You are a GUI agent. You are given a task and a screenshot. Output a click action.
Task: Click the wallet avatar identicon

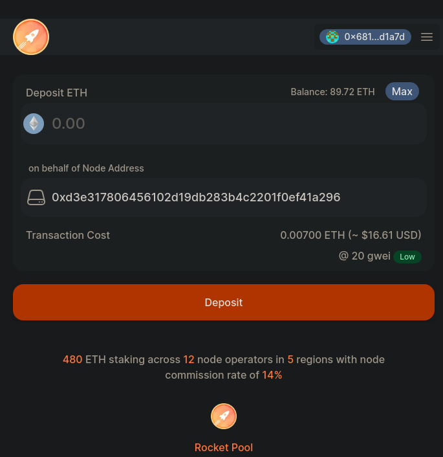click(332, 37)
